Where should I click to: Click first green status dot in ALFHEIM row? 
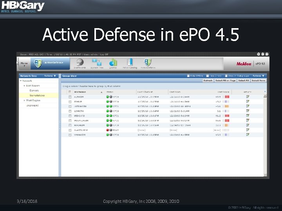(x=108, y=97)
